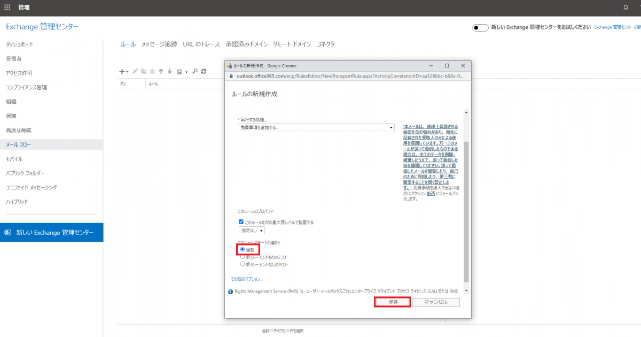
Task: Toggle the new Exchange 管理センター switch
Action: point(480,28)
